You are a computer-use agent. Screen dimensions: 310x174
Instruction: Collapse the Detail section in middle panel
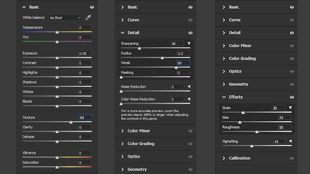click(x=123, y=33)
